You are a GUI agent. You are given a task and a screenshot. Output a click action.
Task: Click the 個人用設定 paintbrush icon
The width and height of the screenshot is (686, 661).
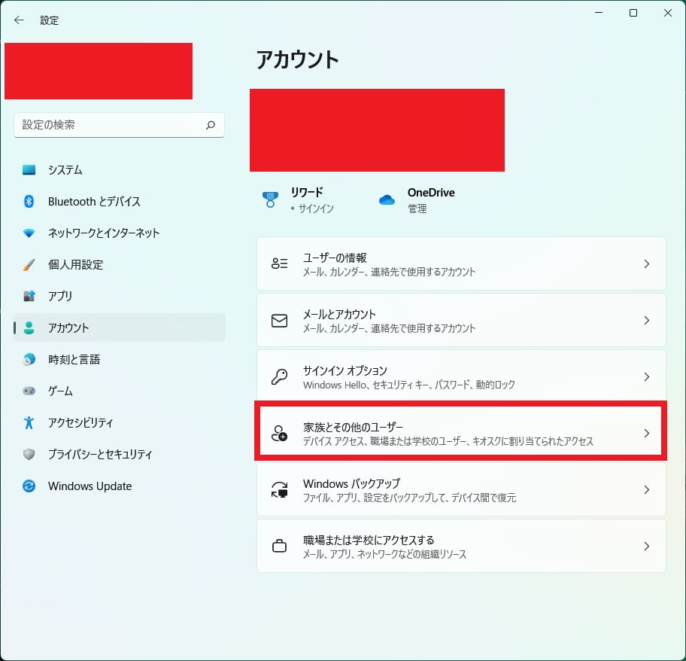coord(29,264)
